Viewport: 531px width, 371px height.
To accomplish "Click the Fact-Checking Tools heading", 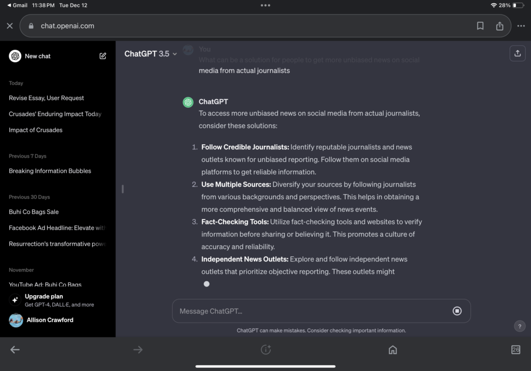I will point(235,222).
